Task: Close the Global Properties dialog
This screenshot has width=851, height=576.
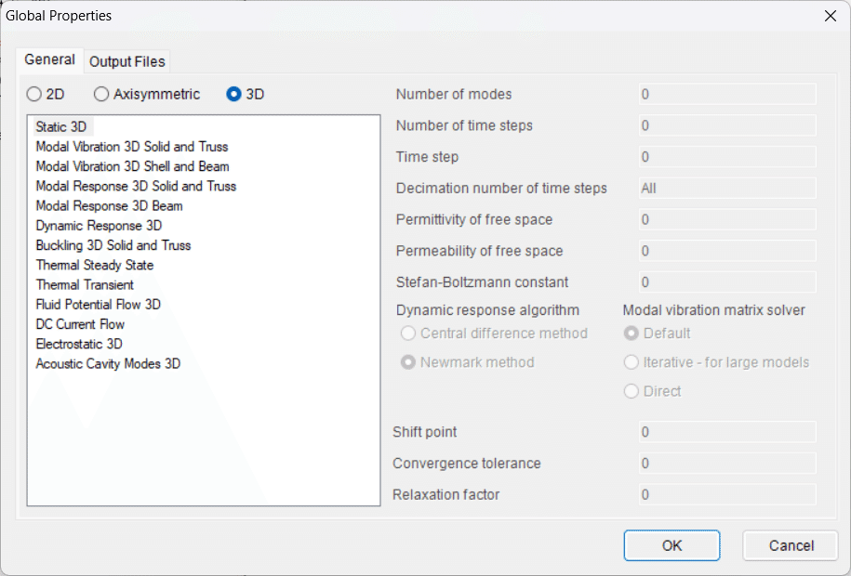Action: click(830, 15)
